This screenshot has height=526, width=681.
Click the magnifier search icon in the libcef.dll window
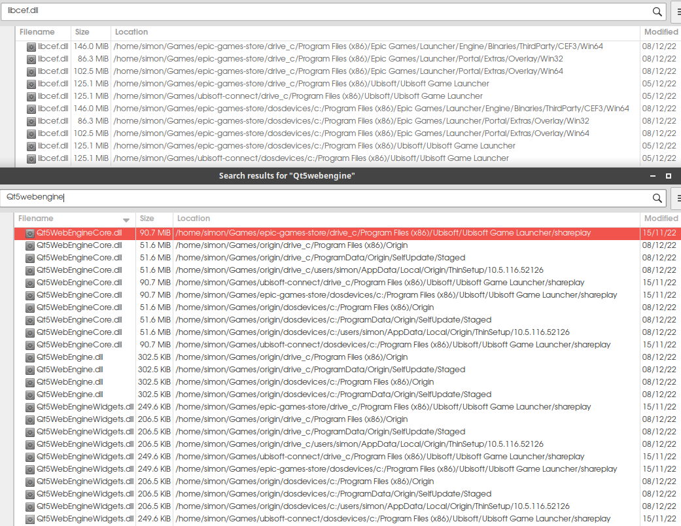(x=657, y=12)
